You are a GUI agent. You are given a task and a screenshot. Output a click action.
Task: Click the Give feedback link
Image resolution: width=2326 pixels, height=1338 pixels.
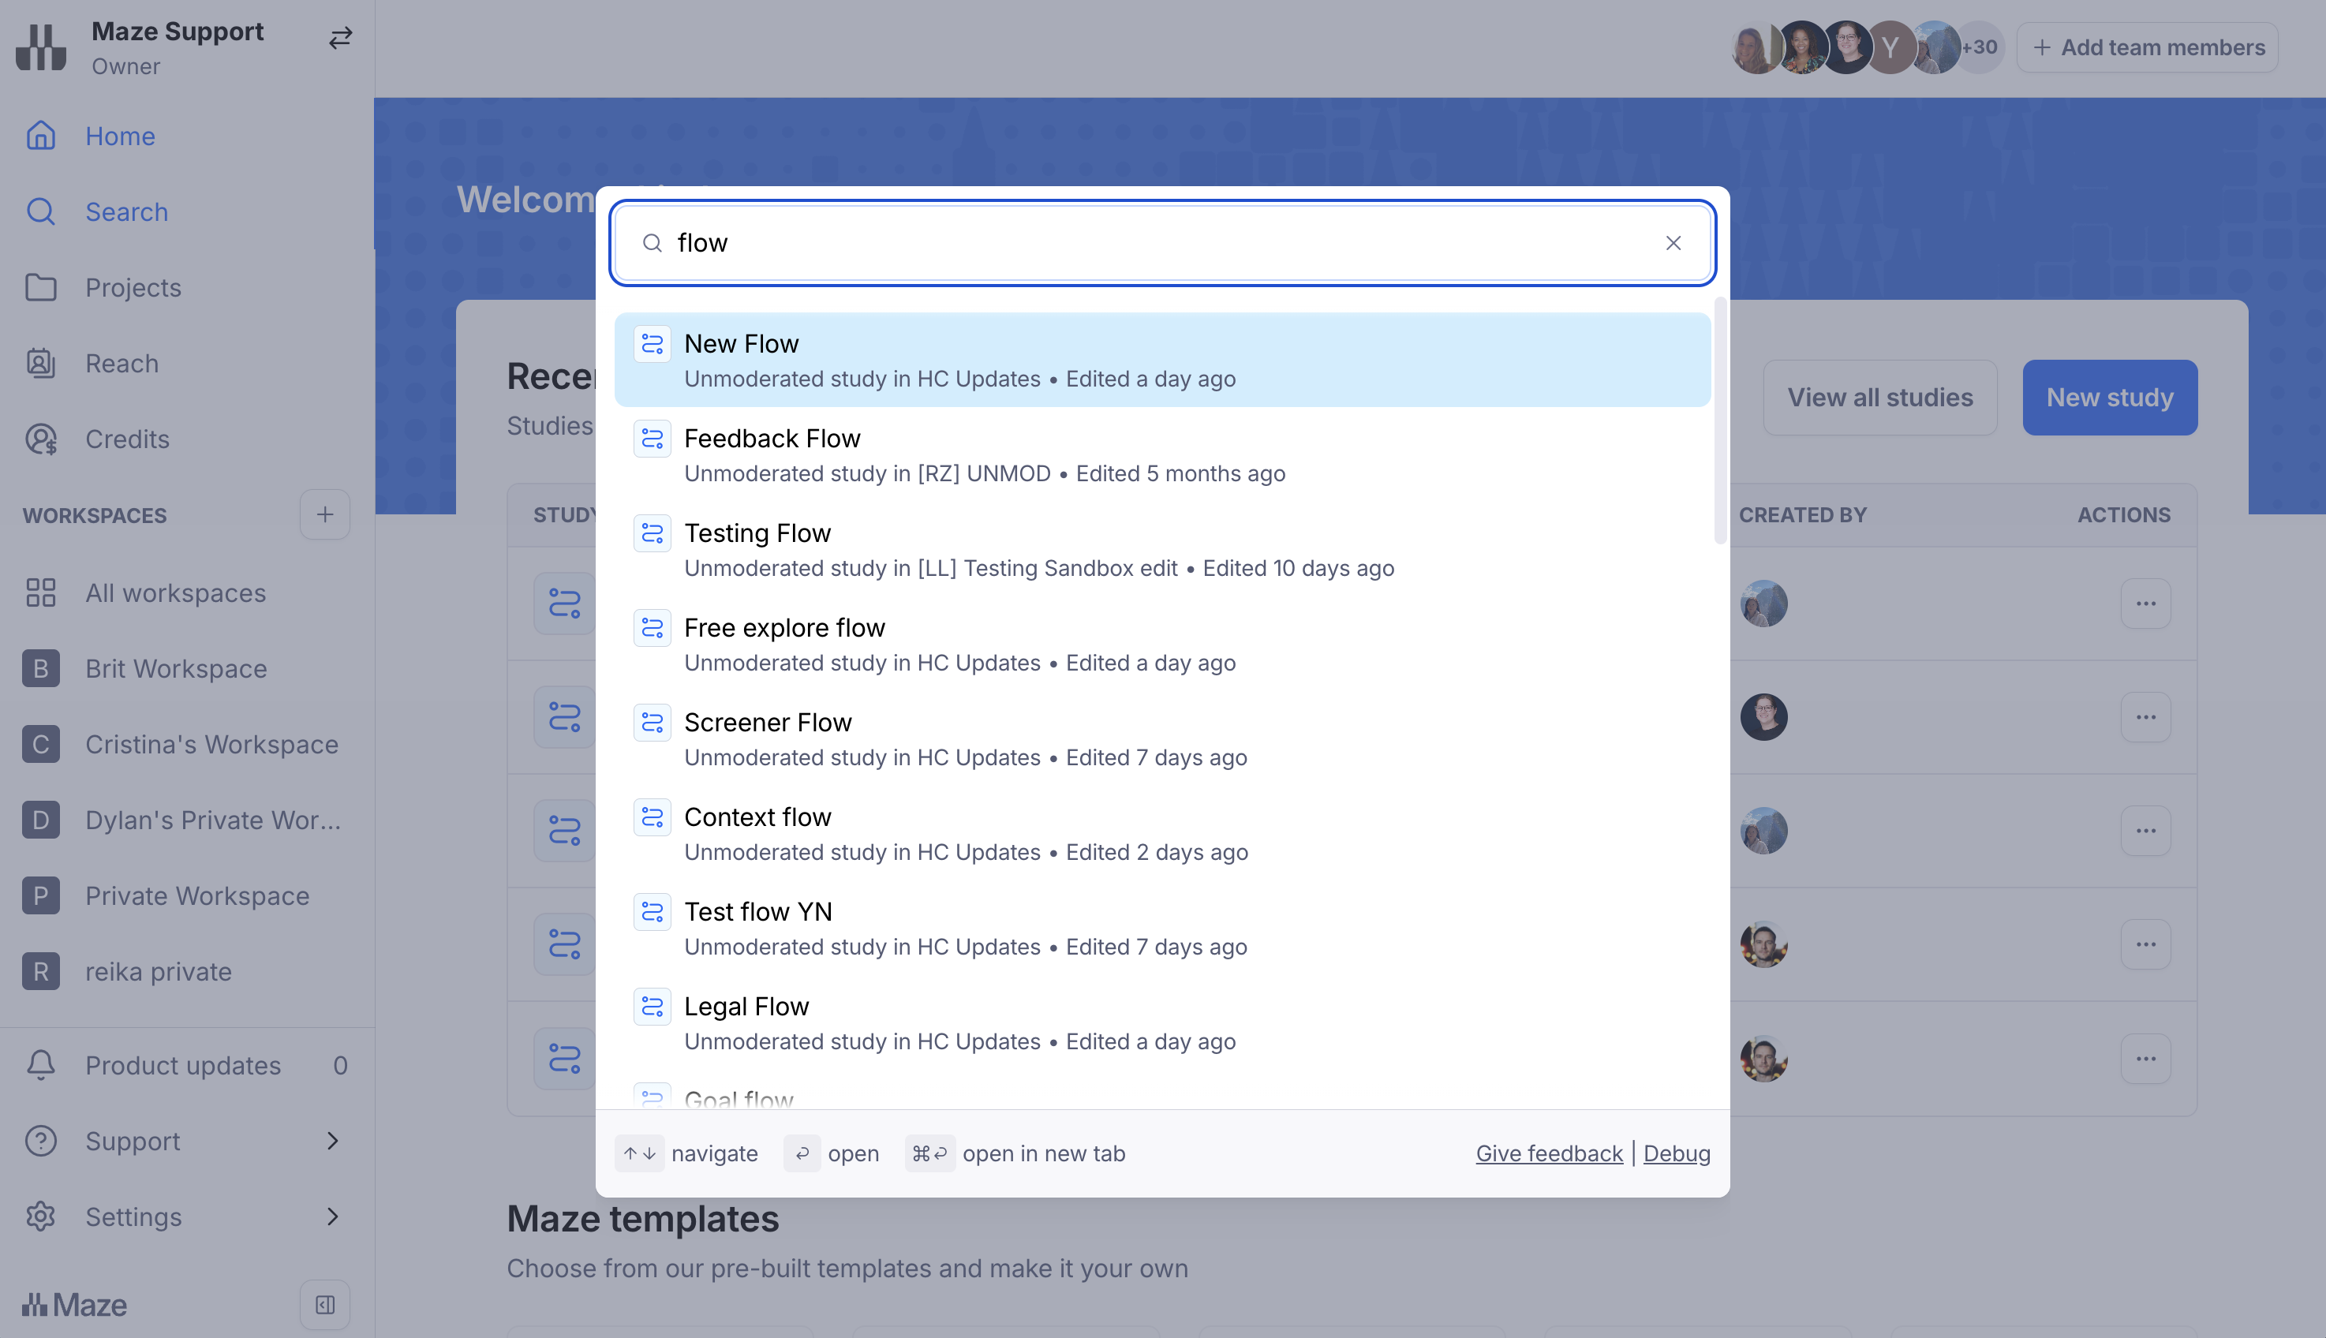tap(1549, 1153)
